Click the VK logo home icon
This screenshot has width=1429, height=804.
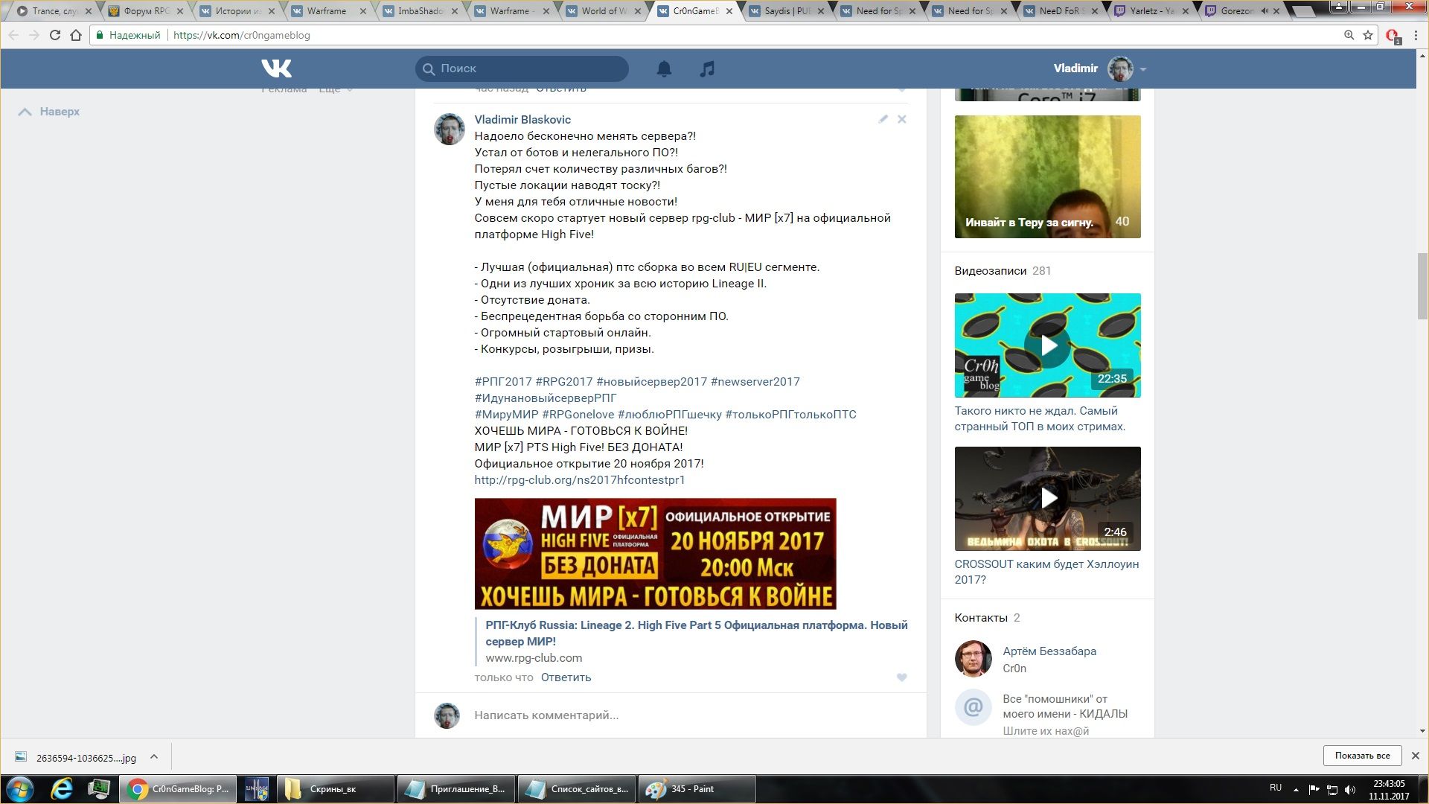point(276,68)
